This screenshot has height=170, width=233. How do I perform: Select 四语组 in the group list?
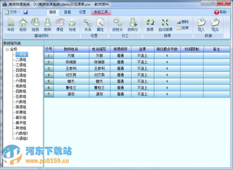point(21,70)
